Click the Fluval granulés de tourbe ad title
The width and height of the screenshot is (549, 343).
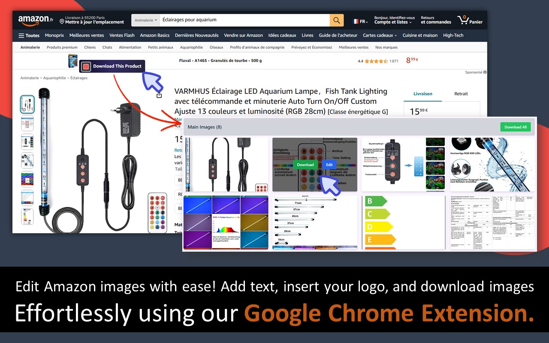click(x=220, y=61)
